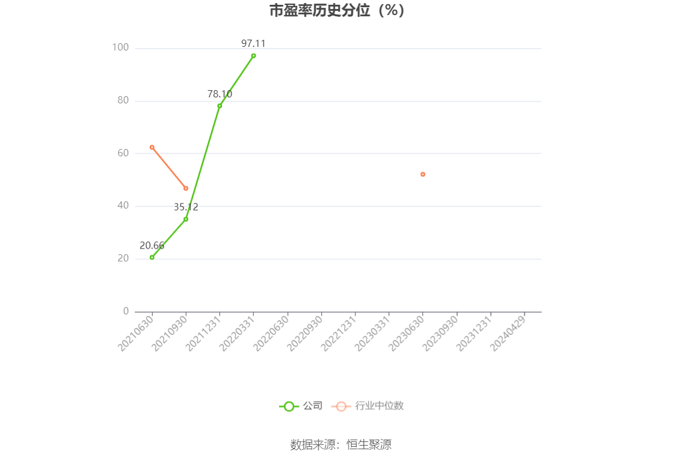The width and height of the screenshot is (682, 460).
Task: Click the orange 行业中位数 legend circle icon
Action: point(341,407)
